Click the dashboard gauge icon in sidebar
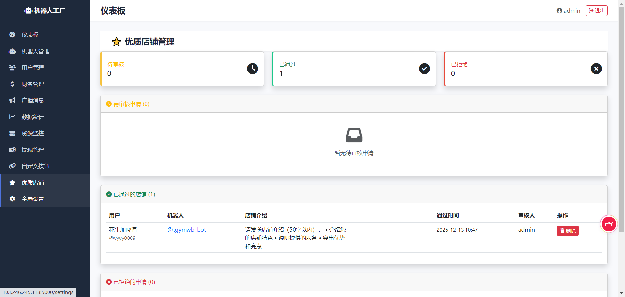 point(12,35)
